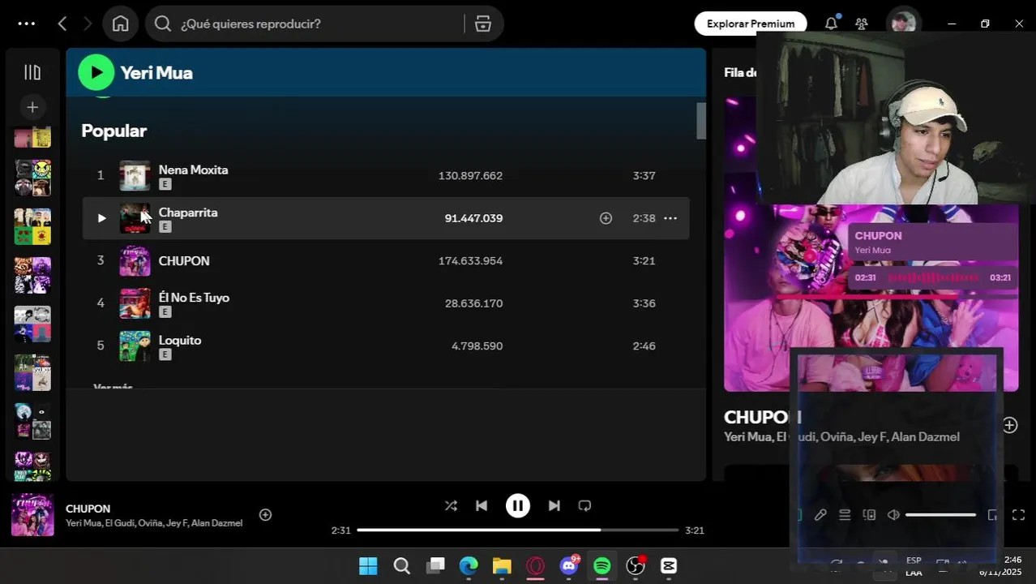The width and height of the screenshot is (1036, 584).
Task: Open File Explorer from taskbar
Action: click(502, 565)
